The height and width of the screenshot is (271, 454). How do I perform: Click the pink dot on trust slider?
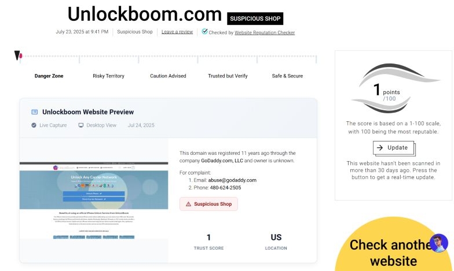[21, 56]
